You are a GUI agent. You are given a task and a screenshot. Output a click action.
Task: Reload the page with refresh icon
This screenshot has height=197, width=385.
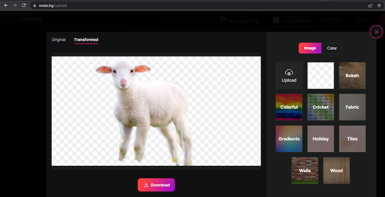[x=24, y=5]
